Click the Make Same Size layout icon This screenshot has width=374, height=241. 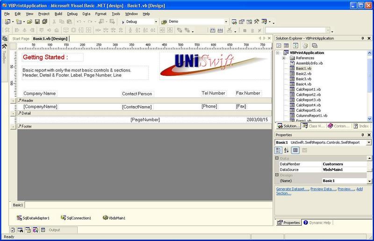(88, 30)
